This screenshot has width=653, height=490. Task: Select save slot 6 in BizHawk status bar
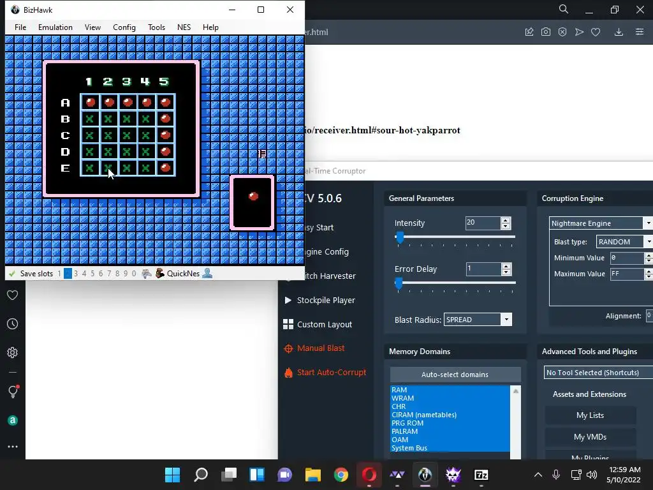tap(101, 273)
